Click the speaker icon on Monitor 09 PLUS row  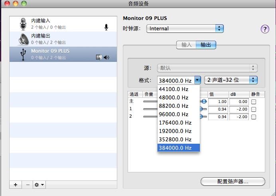point(106,57)
